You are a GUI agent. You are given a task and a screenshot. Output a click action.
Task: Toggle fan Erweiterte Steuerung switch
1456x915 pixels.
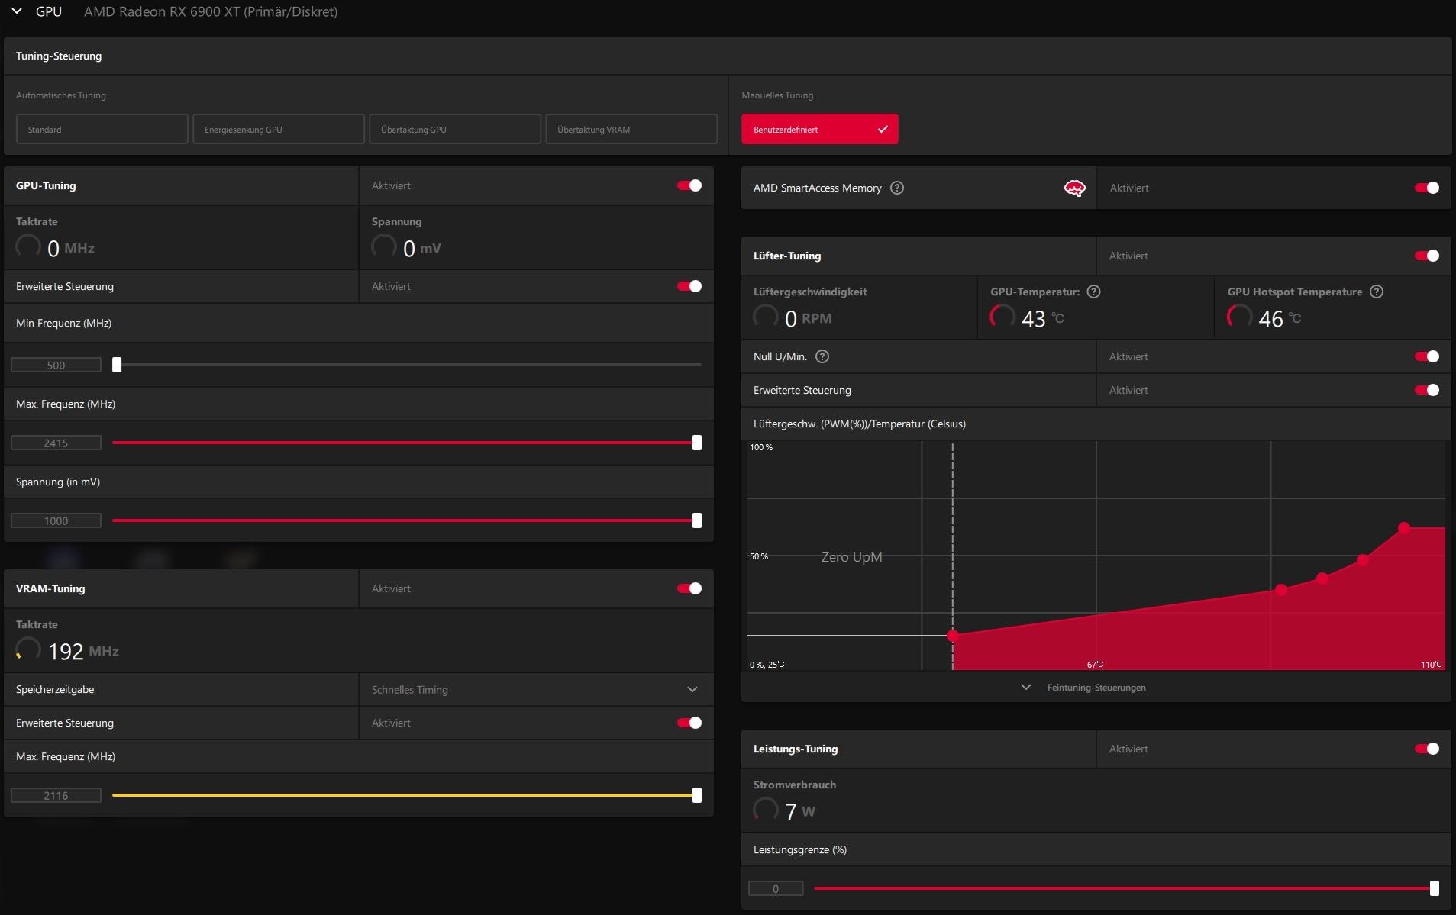click(1427, 390)
